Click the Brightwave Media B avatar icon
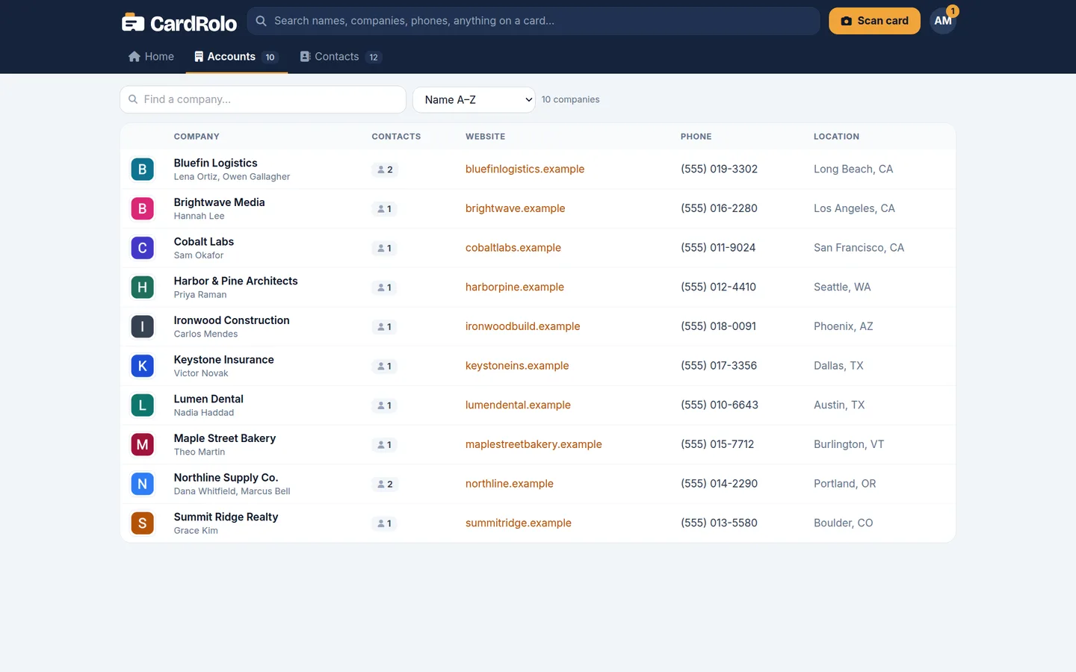This screenshot has width=1076, height=672. (x=143, y=208)
